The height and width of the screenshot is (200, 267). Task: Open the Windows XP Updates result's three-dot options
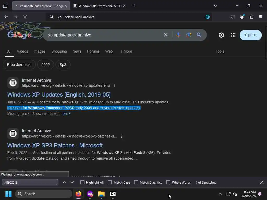[x=114, y=85]
